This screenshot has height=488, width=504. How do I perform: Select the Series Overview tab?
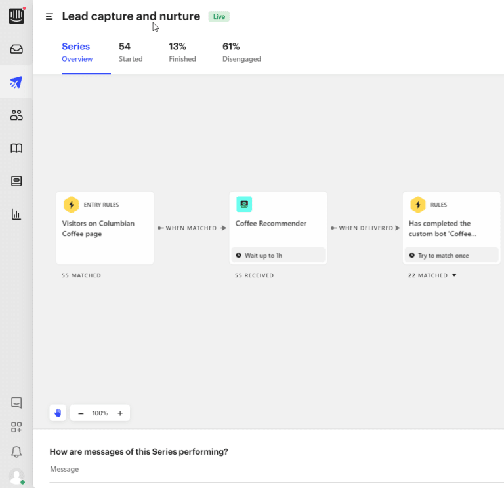[77, 52]
